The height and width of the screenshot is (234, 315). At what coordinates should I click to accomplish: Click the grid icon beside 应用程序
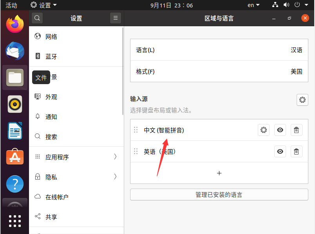point(38,157)
